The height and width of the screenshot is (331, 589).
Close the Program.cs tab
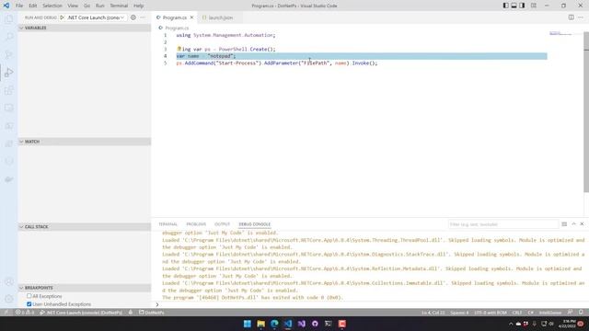(x=192, y=17)
